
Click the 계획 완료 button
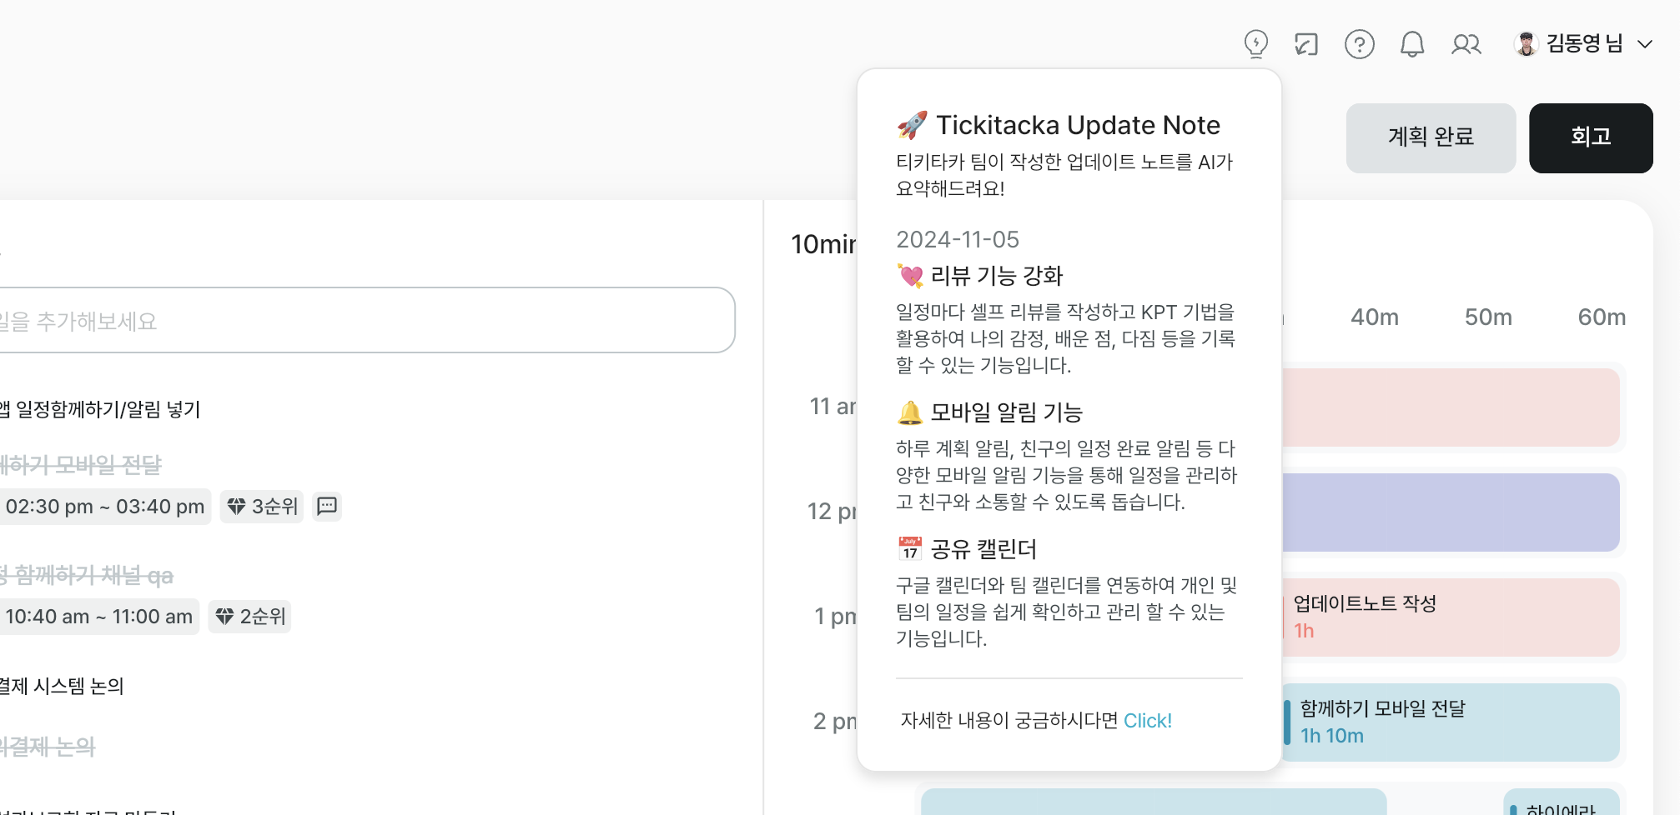1431,137
